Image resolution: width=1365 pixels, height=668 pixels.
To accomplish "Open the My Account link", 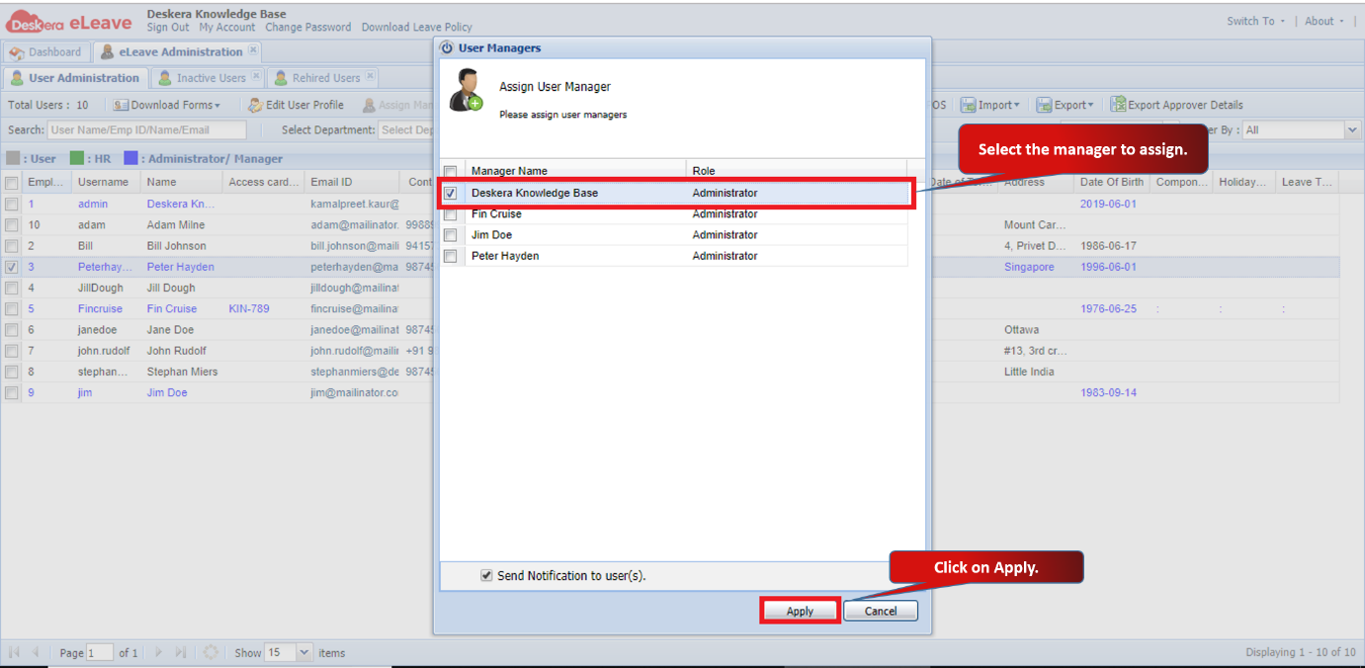I will coord(227,28).
